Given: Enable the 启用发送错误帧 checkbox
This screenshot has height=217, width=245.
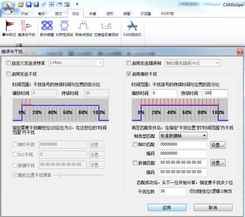Looking at the screenshot, I should [x=128, y=63].
